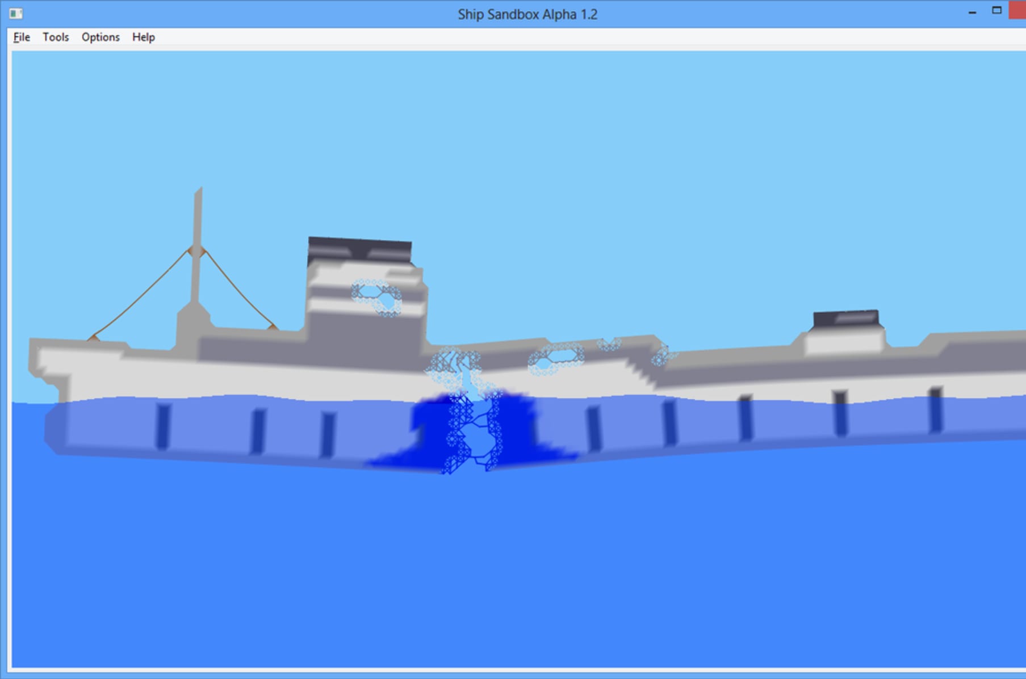Open the Options menu
The height and width of the screenshot is (679, 1026).
(x=100, y=37)
